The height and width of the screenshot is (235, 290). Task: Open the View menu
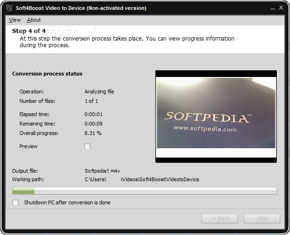coord(15,20)
